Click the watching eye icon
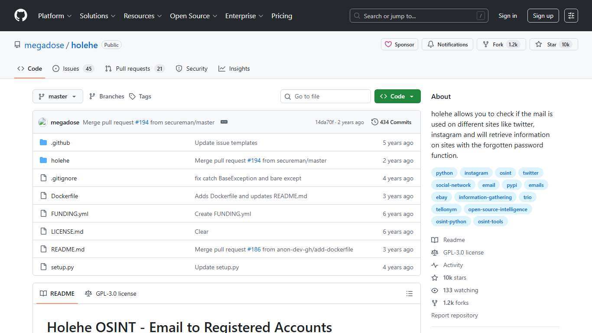Viewport: 592px width, 333px height. click(435, 290)
